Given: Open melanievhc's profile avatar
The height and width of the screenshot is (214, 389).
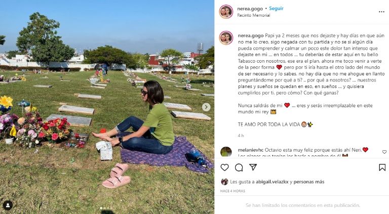Looking at the screenshot, I should [226, 152].
